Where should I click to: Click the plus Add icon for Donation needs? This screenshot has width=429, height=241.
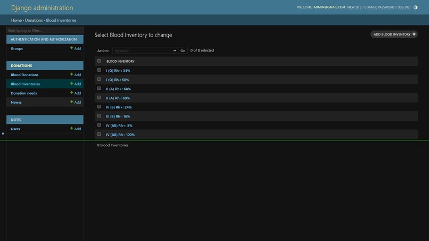coord(76,93)
